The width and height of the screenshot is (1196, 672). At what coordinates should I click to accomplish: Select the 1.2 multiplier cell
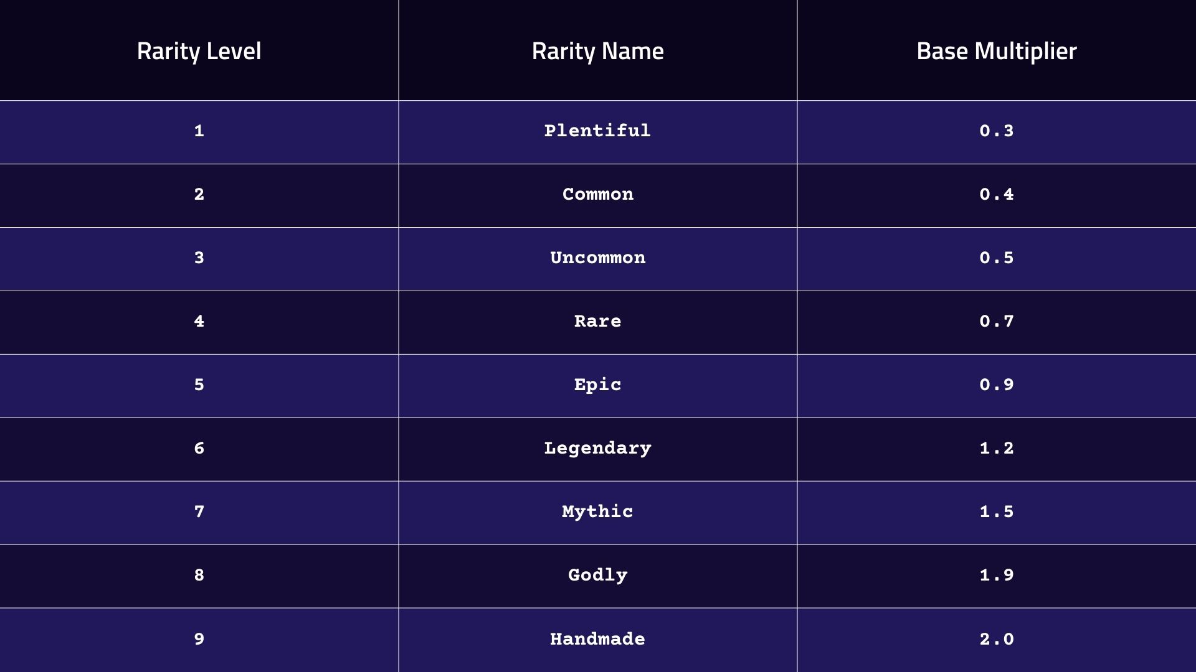(x=996, y=449)
